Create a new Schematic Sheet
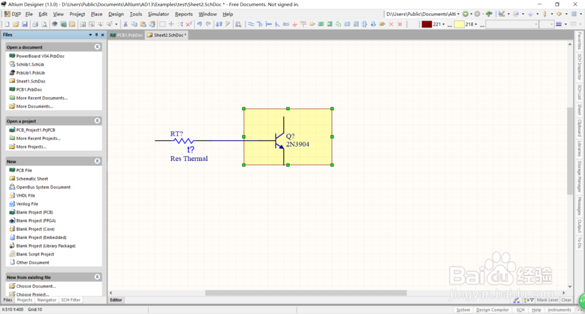This screenshot has width=585, height=314. (x=32, y=179)
